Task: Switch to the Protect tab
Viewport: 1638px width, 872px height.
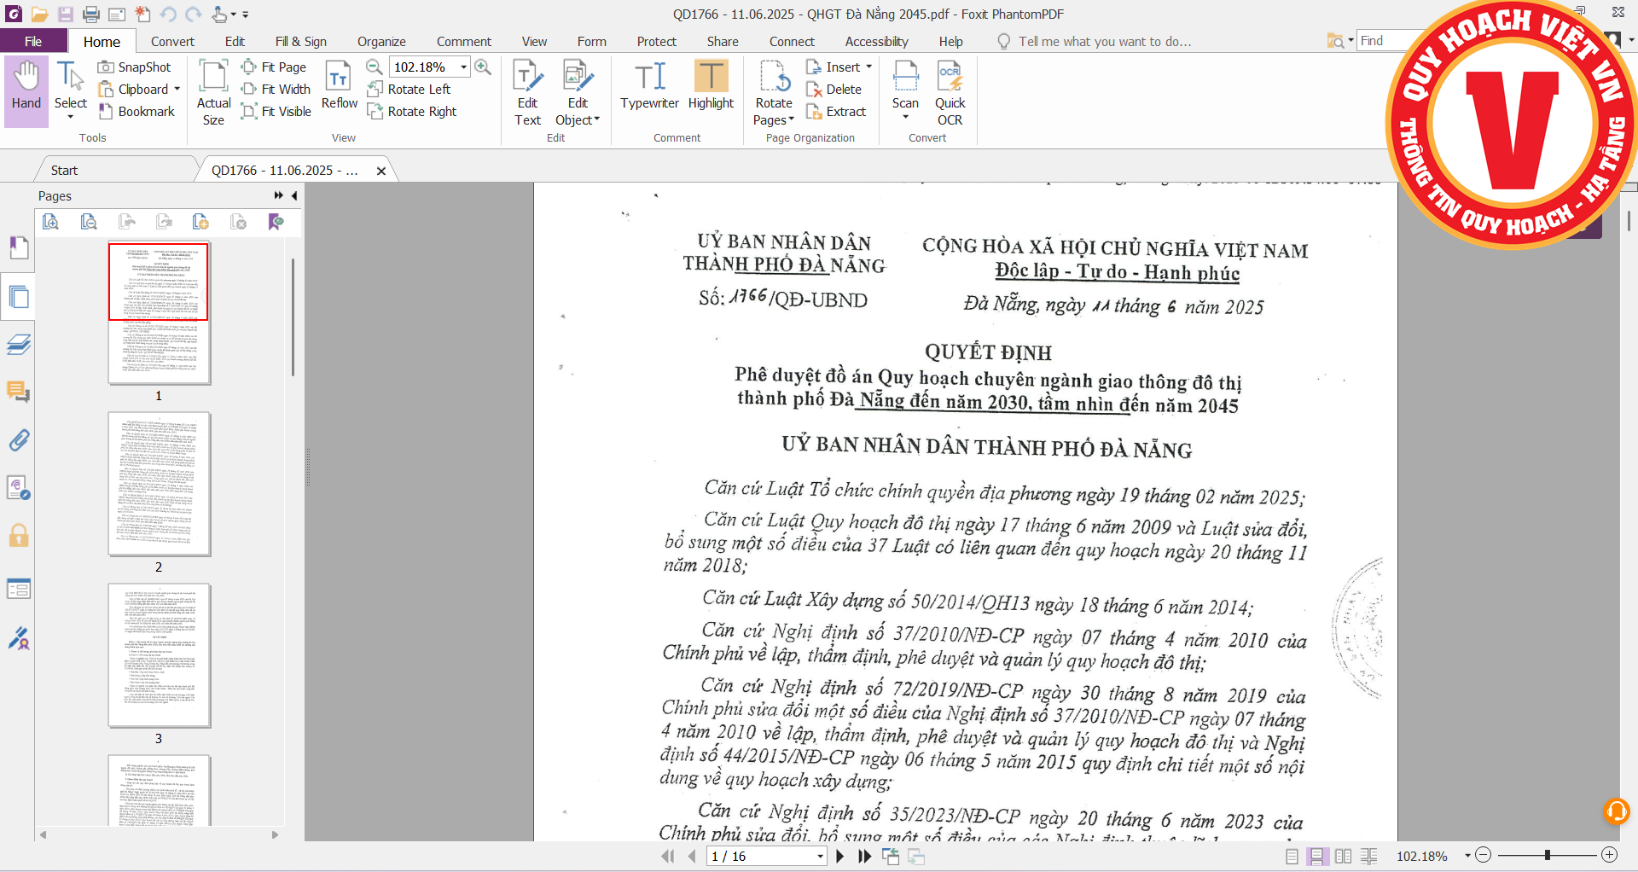Action: click(x=656, y=42)
